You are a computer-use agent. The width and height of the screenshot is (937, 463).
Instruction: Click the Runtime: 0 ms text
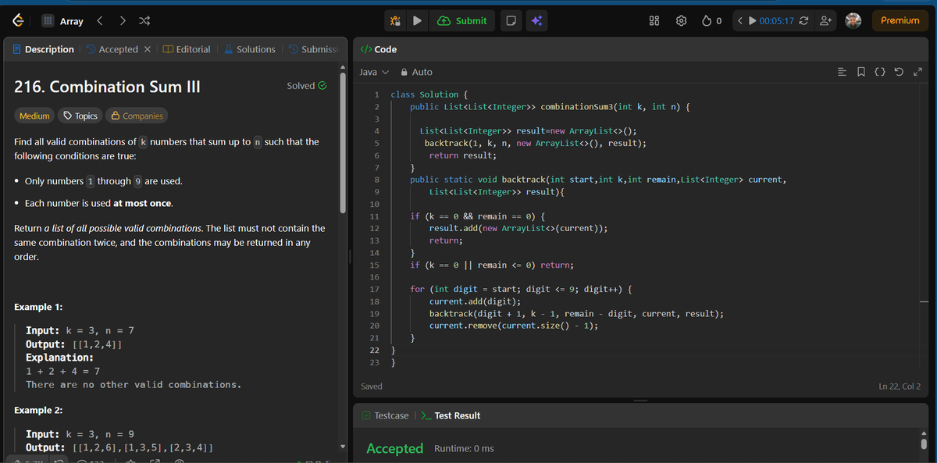point(464,449)
